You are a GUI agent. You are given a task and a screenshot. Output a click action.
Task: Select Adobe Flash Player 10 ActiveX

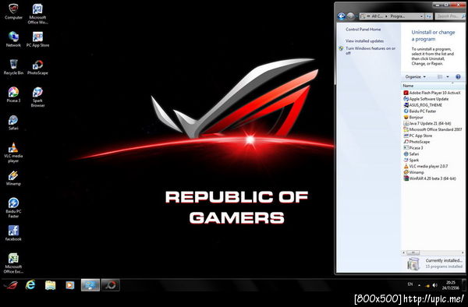click(432, 93)
